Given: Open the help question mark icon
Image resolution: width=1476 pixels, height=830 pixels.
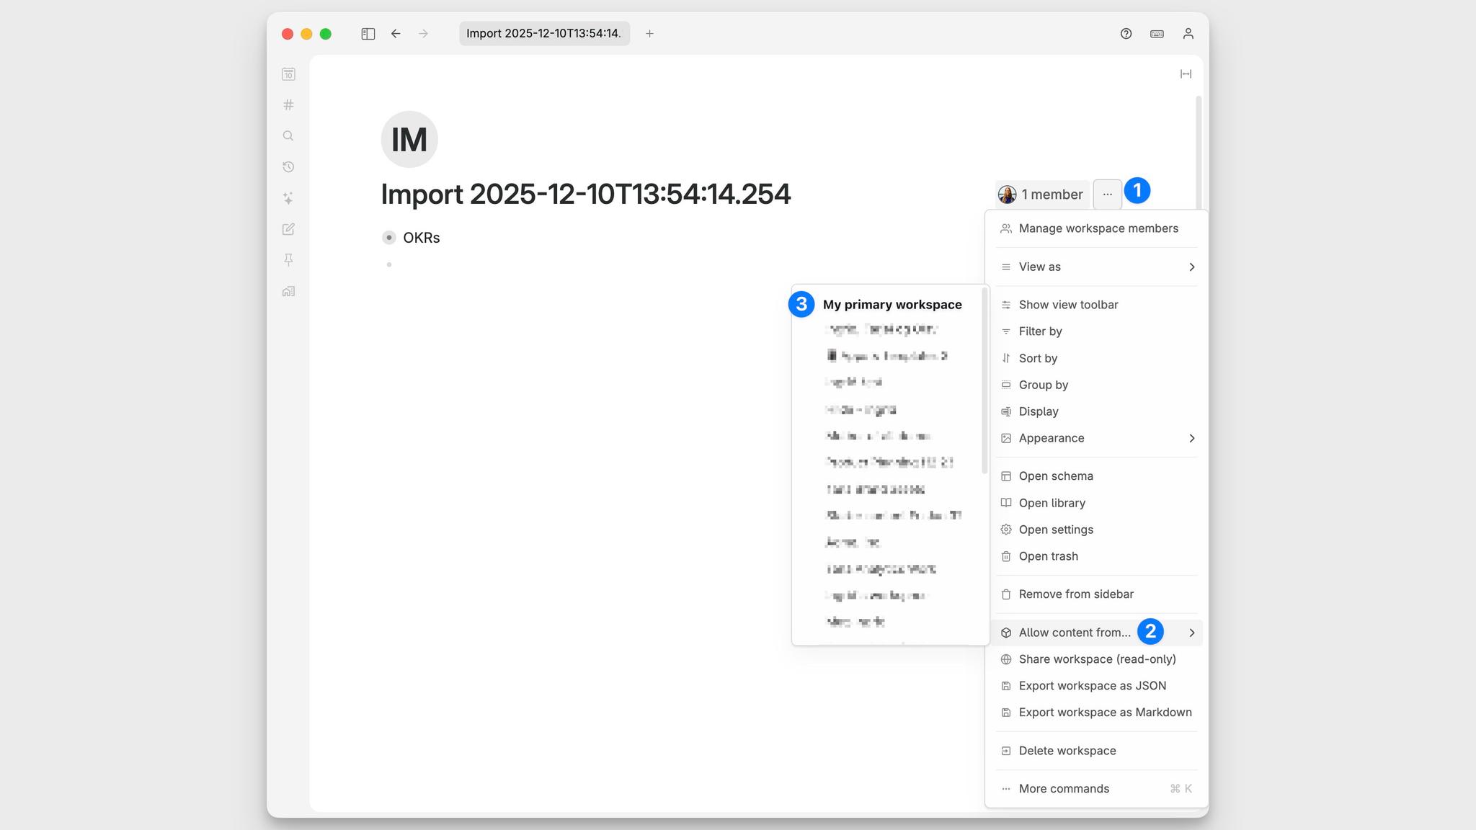Looking at the screenshot, I should [x=1126, y=34].
